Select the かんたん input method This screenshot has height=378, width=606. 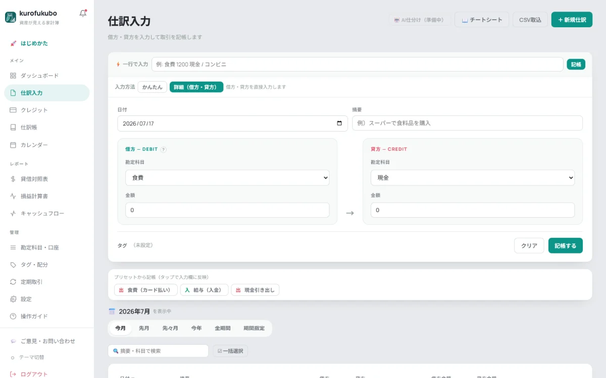coord(152,87)
